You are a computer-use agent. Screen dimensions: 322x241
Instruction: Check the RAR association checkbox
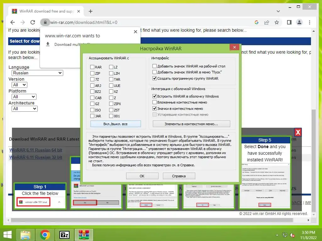[x=92, y=67]
